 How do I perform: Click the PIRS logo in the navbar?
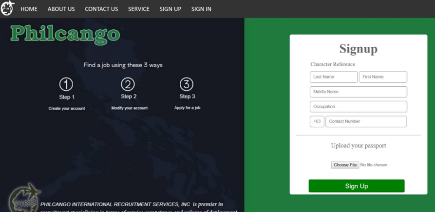7,8
